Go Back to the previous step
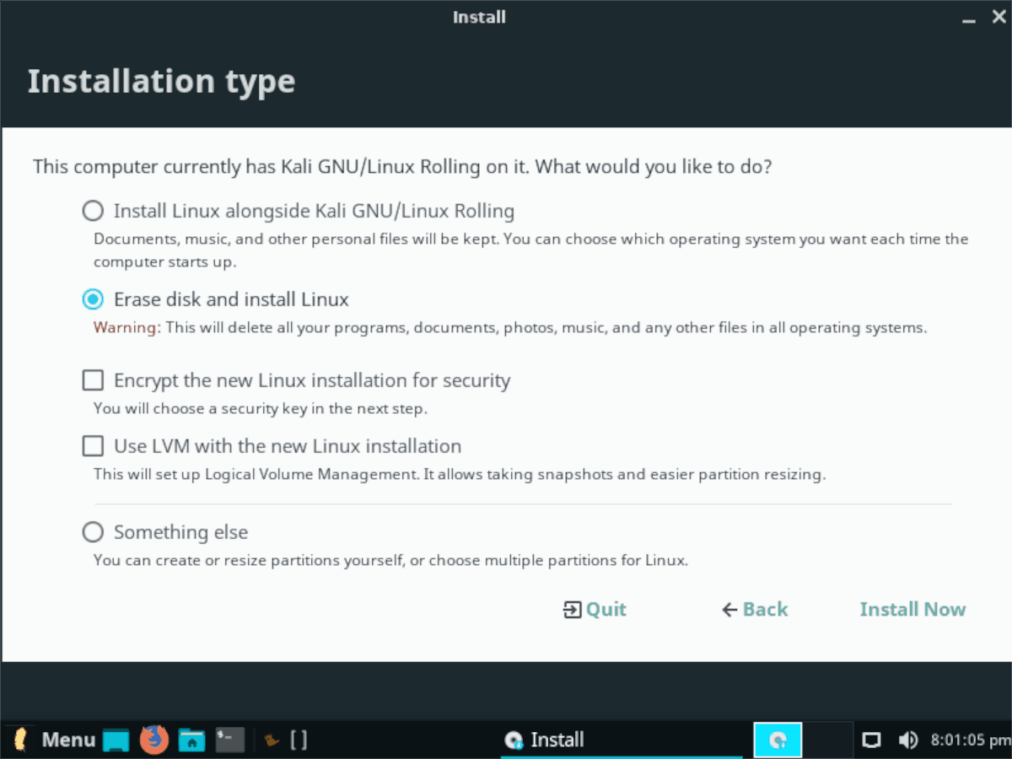The height and width of the screenshot is (759, 1012). 755,609
